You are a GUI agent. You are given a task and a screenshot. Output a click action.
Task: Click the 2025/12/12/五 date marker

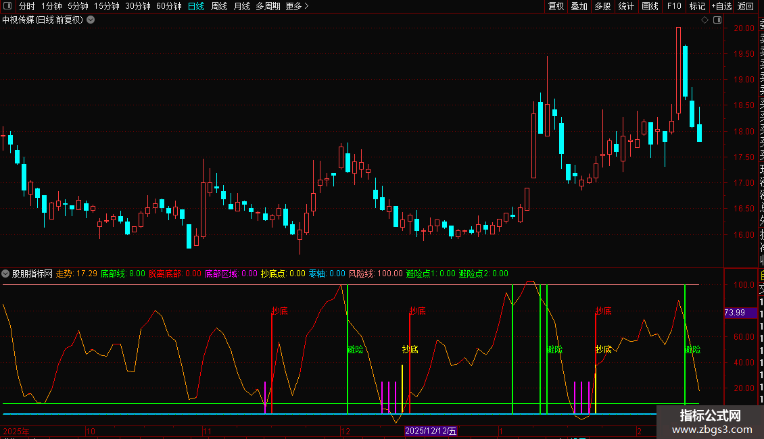click(431, 431)
